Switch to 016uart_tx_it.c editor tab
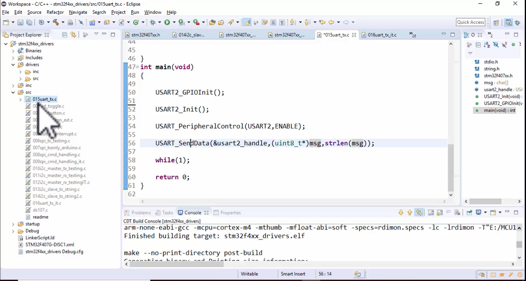This screenshot has width=526, height=281. click(382, 35)
